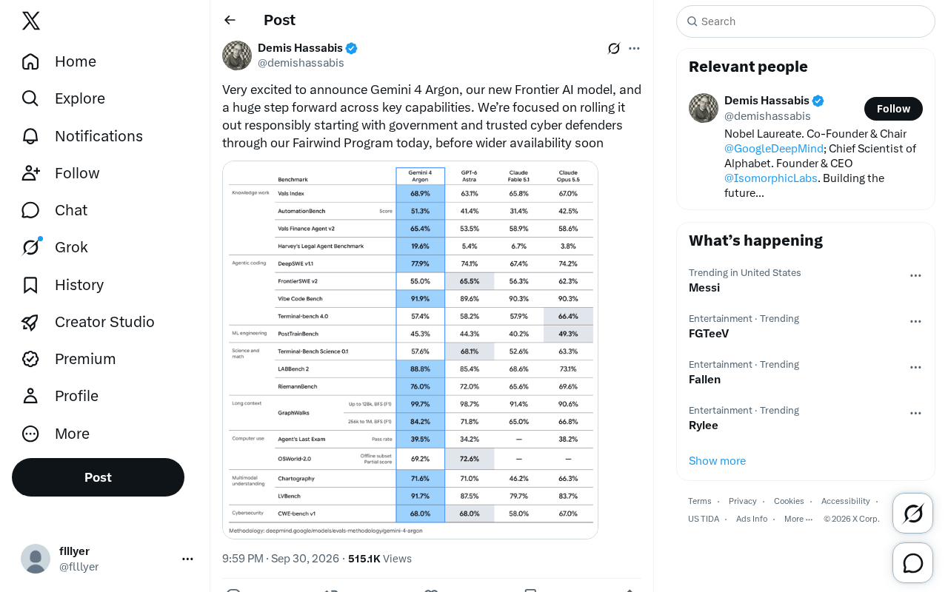Expand options for the Messi trend

pyautogui.click(x=915, y=275)
